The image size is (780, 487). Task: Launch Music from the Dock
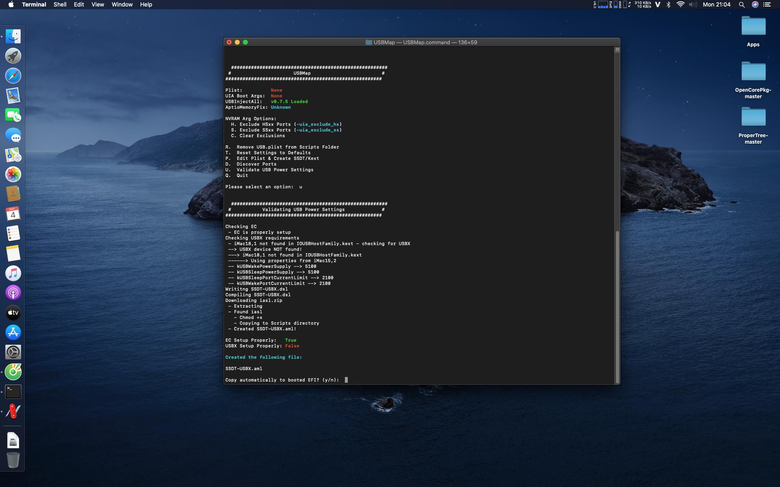click(x=13, y=273)
